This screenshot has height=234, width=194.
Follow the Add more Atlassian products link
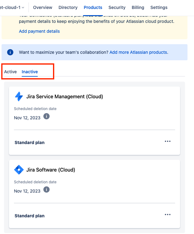point(138,52)
